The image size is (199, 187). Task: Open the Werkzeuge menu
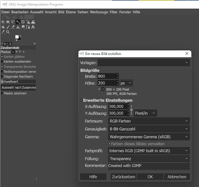click(x=99, y=12)
